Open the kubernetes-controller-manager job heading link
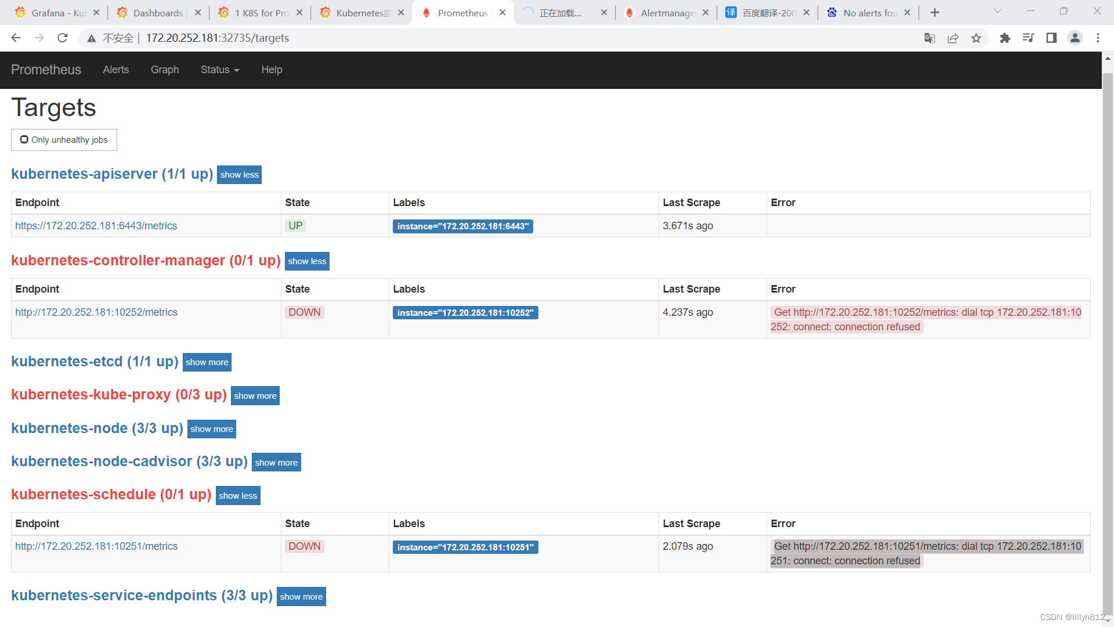The width and height of the screenshot is (1114, 627). pyautogui.click(x=146, y=261)
